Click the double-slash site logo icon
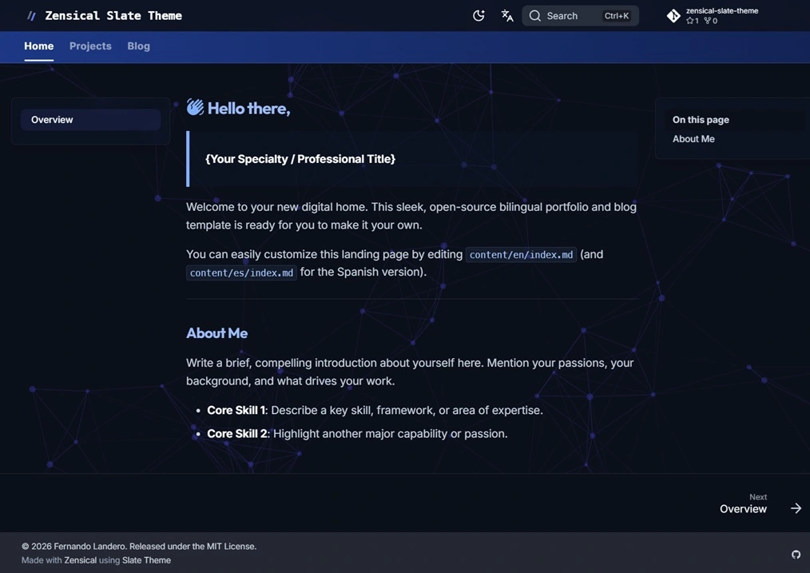The width and height of the screenshot is (810, 573). [x=31, y=16]
